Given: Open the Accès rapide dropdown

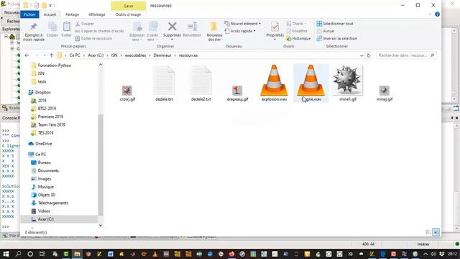Looking at the screenshot, I should [240, 31].
